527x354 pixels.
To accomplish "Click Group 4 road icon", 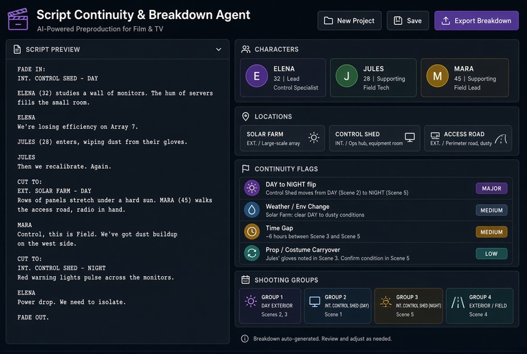I will (x=458, y=302).
